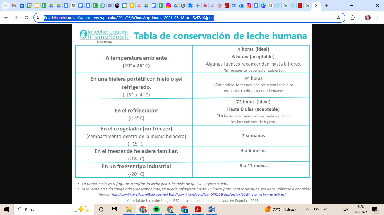Click the llli.org/faq/milkstorage.html source link
This screenshot has width=384, height=215.
[x=140, y=195]
